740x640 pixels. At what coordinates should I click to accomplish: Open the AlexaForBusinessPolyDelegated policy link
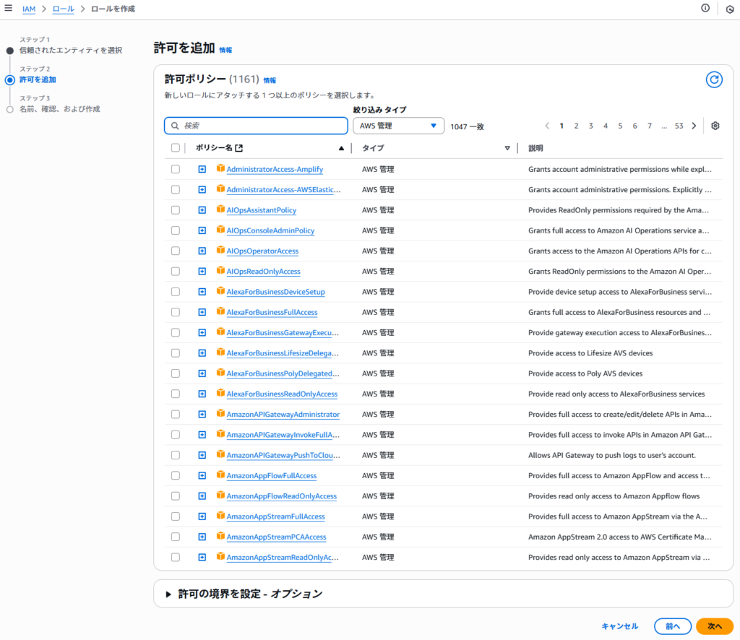283,373
